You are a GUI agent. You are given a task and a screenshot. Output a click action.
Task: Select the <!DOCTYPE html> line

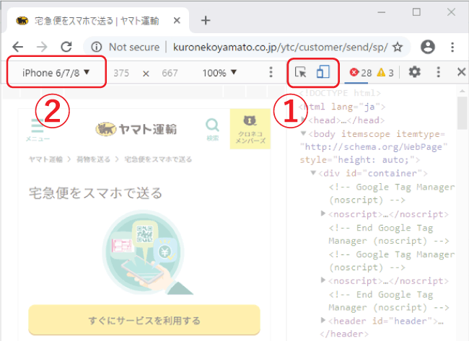point(340,93)
